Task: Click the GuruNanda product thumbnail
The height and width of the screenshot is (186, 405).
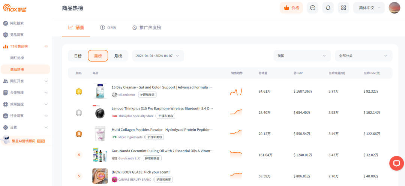Action: (100, 155)
